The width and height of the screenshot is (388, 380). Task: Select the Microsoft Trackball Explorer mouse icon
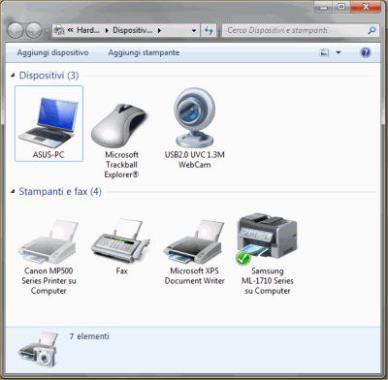tap(119, 125)
